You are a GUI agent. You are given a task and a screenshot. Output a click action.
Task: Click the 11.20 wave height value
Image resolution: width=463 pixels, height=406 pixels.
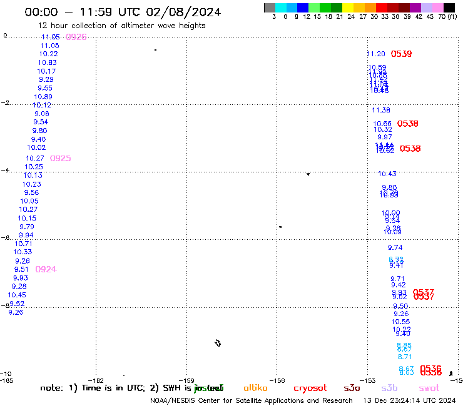(x=376, y=54)
